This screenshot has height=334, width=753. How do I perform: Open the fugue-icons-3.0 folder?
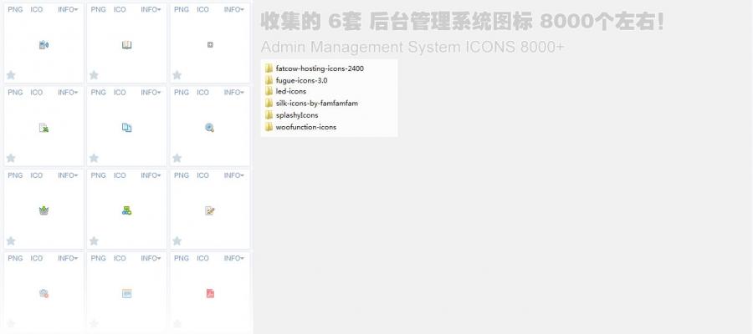coord(296,80)
